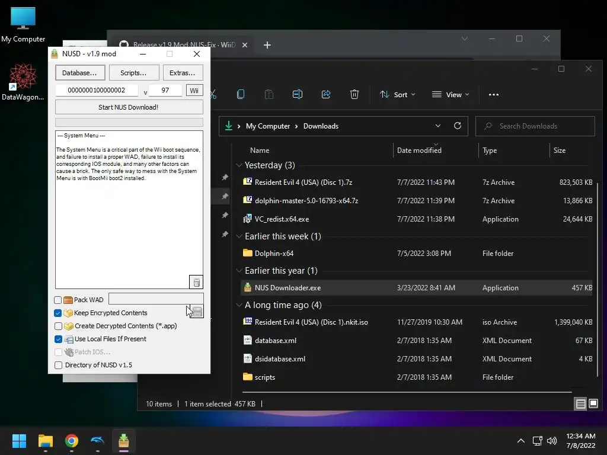Collapse the Earlier this year (1) group
Screen dimensions: 607x455
click(x=239, y=271)
